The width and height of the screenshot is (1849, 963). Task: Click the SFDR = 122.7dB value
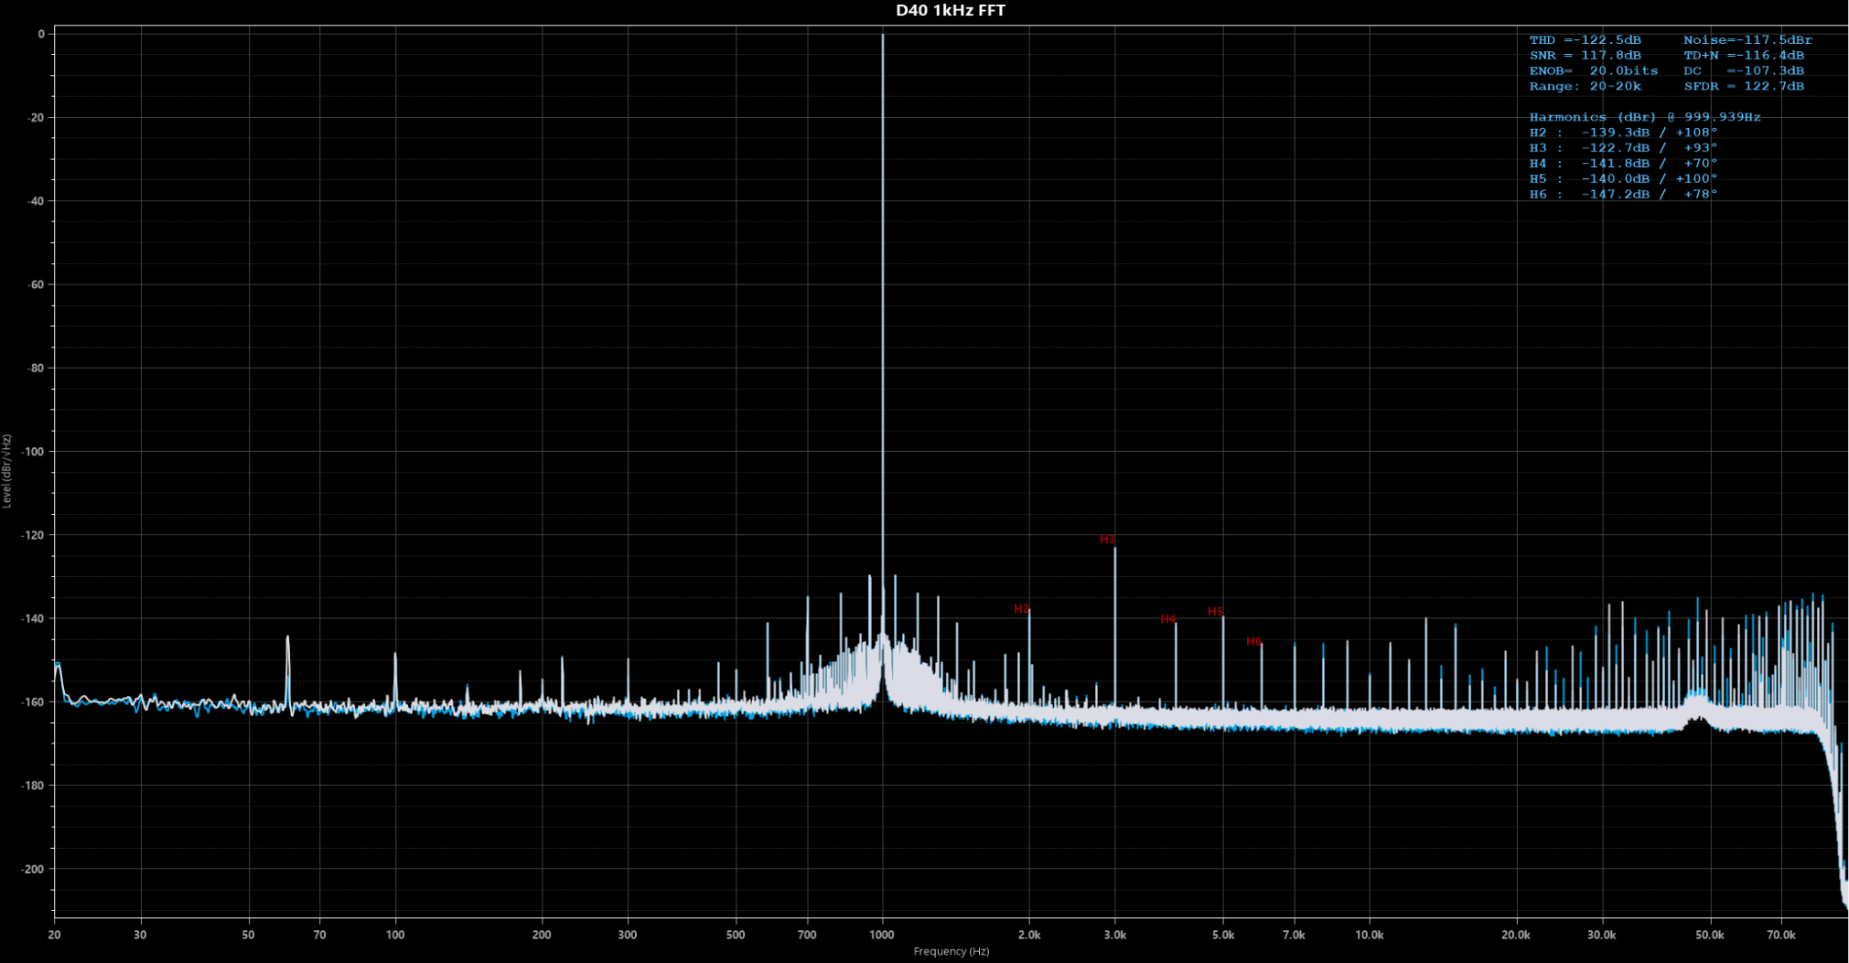tap(1744, 87)
